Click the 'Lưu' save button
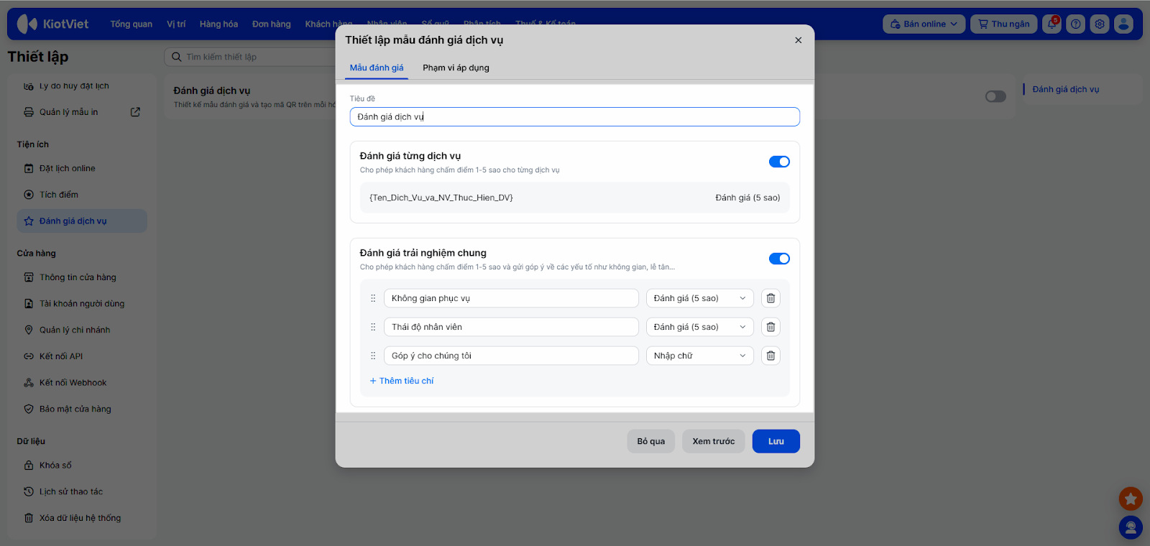 (x=776, y=441)
